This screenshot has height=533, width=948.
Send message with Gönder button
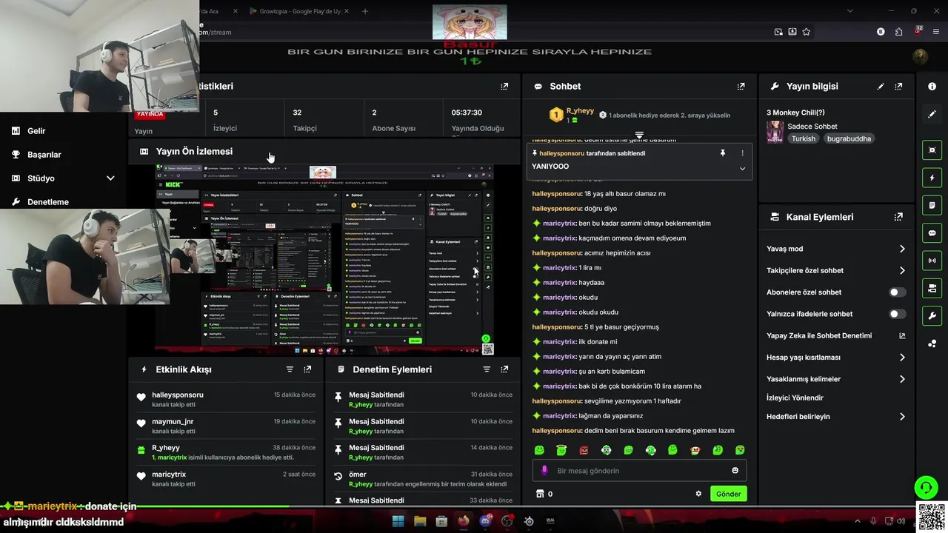728,494
